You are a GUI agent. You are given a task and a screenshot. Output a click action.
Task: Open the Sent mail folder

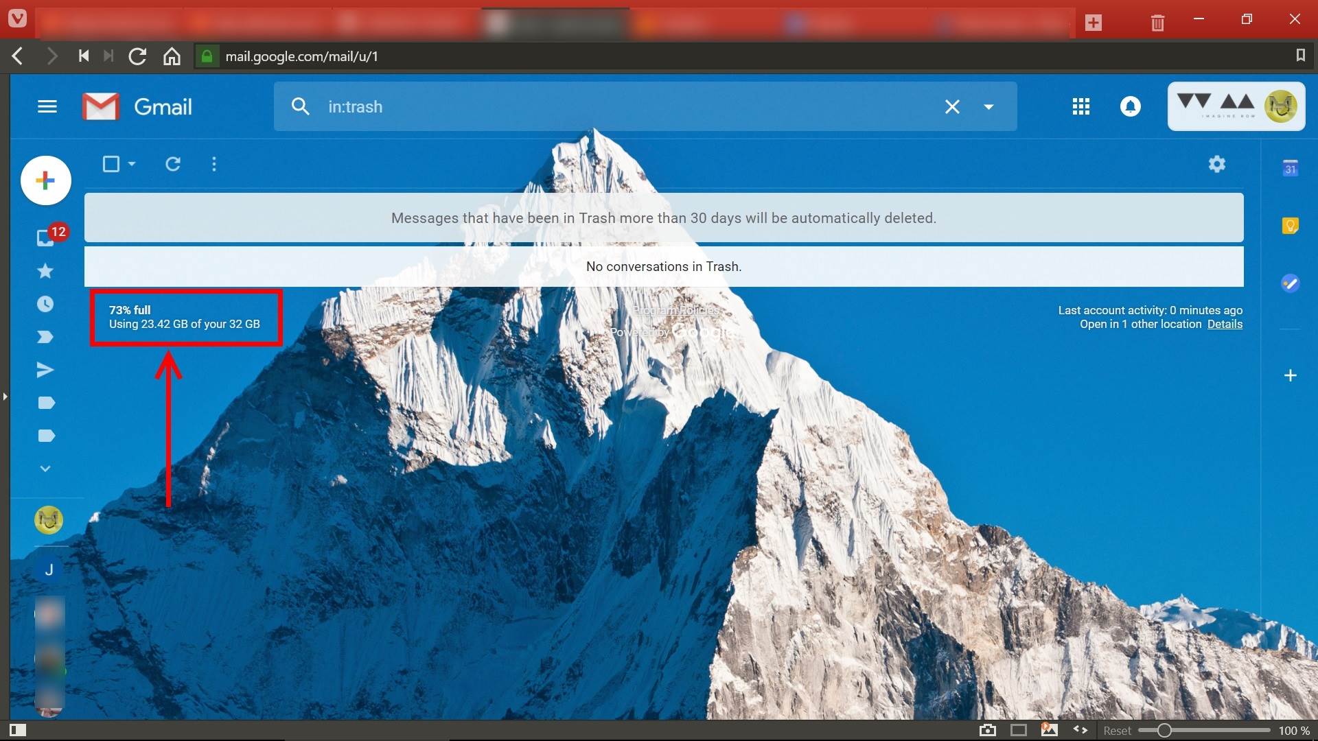click(45, 370)
